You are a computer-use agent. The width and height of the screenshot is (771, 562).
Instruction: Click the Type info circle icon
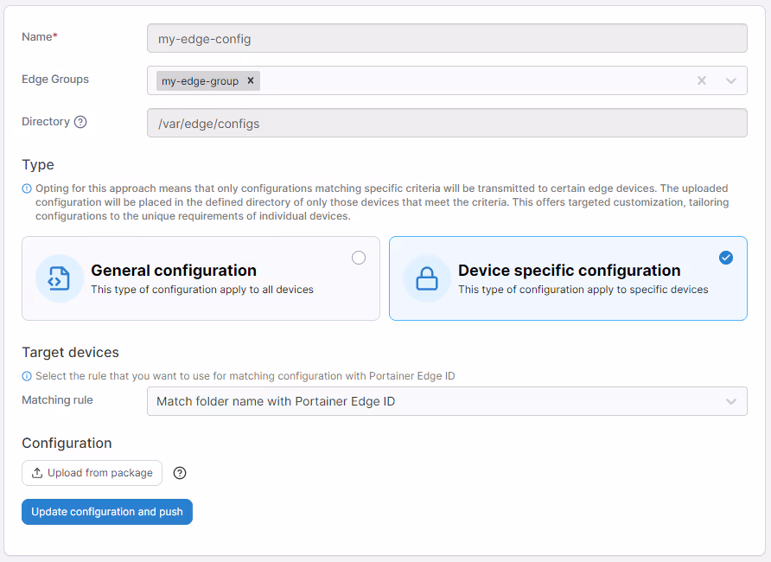point(27,188)
